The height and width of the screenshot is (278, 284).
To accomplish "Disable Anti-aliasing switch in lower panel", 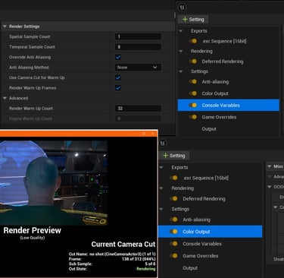I will pos(173,220).
